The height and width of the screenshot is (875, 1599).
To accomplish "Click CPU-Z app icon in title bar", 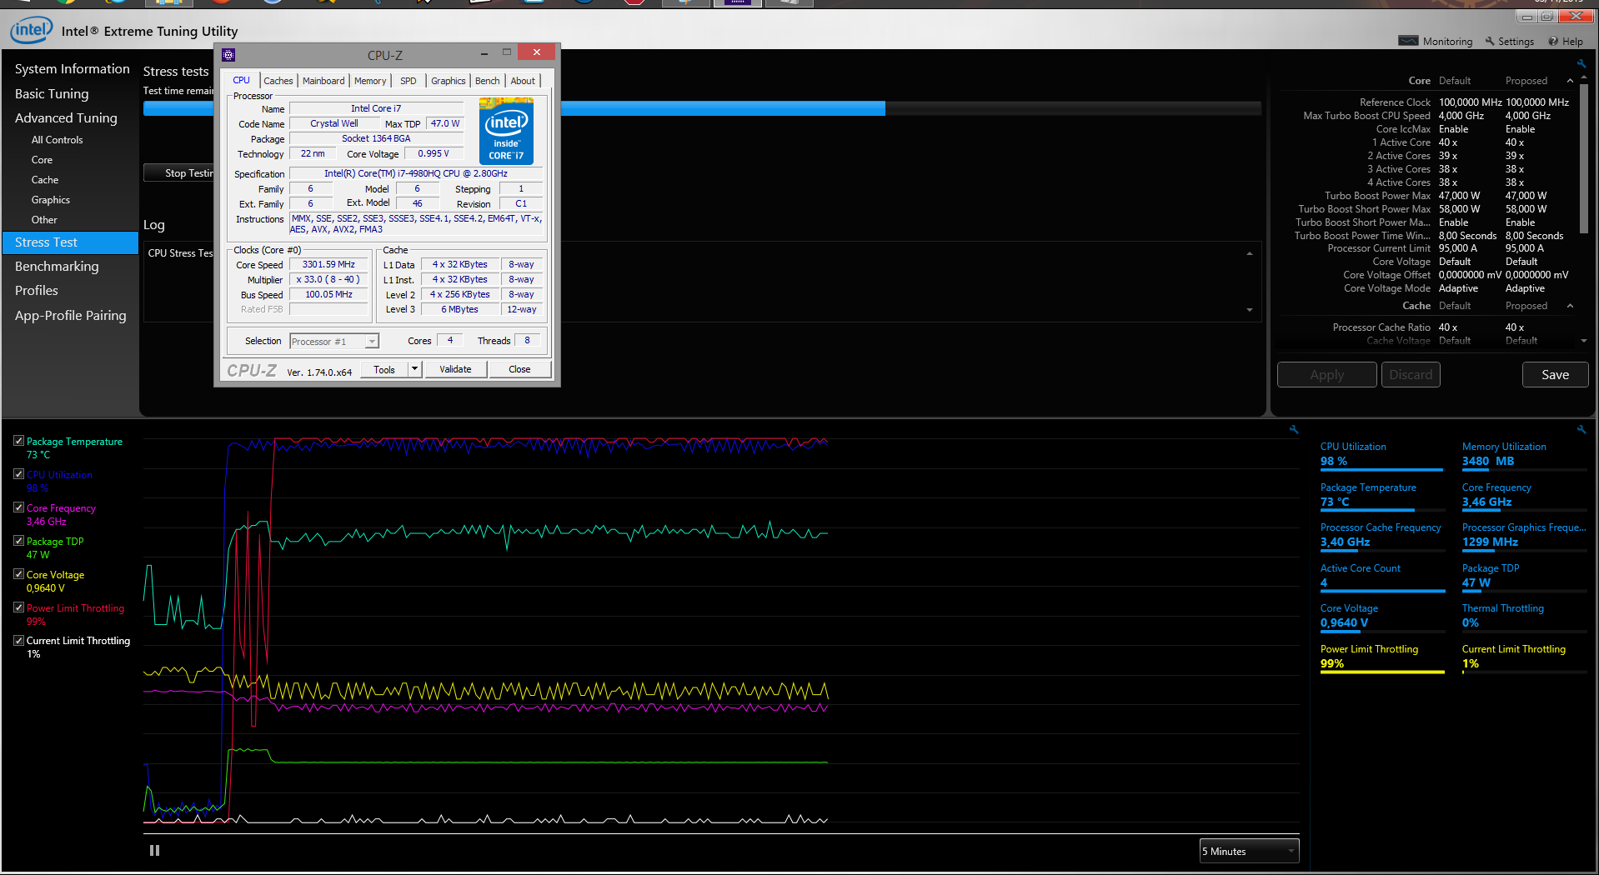I will [228, 55].
